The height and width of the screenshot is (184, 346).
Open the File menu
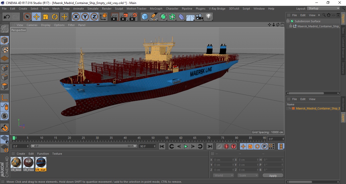point(4,9)
